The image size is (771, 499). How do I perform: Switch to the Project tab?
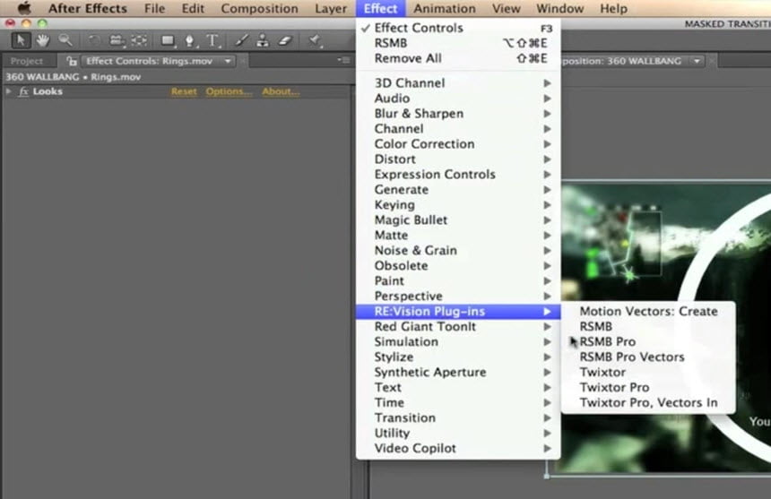click(27, 62)
